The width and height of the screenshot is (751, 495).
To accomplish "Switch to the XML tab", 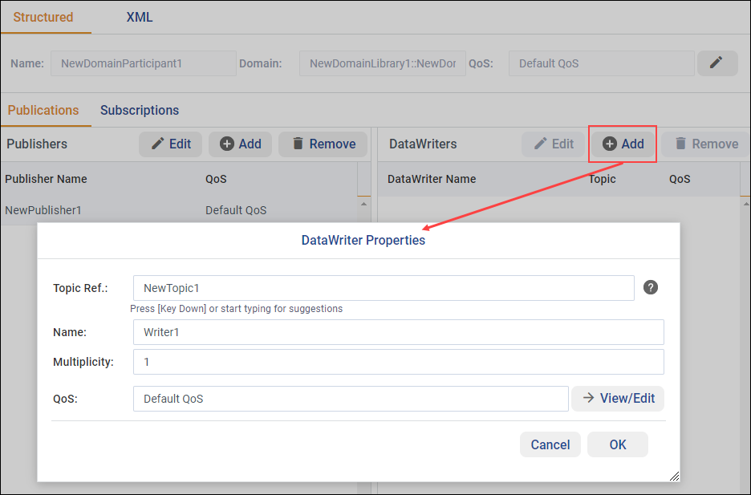I will point(139,16).
